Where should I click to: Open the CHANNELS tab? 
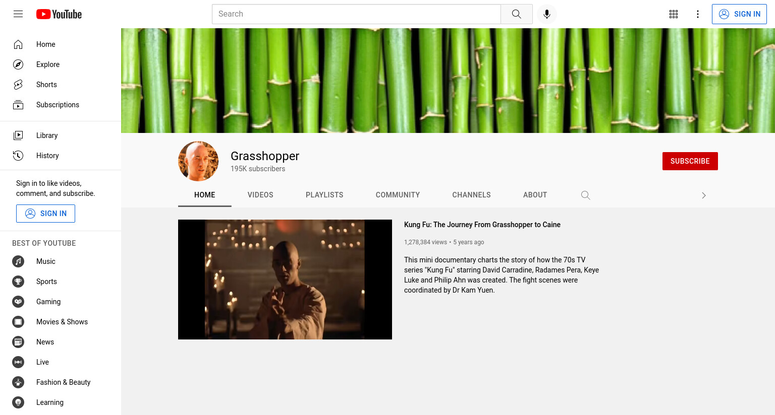pos(471,195)
